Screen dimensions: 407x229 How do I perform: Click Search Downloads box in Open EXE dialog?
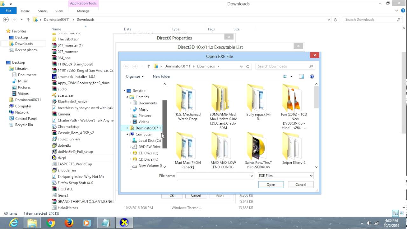(285, 66)
